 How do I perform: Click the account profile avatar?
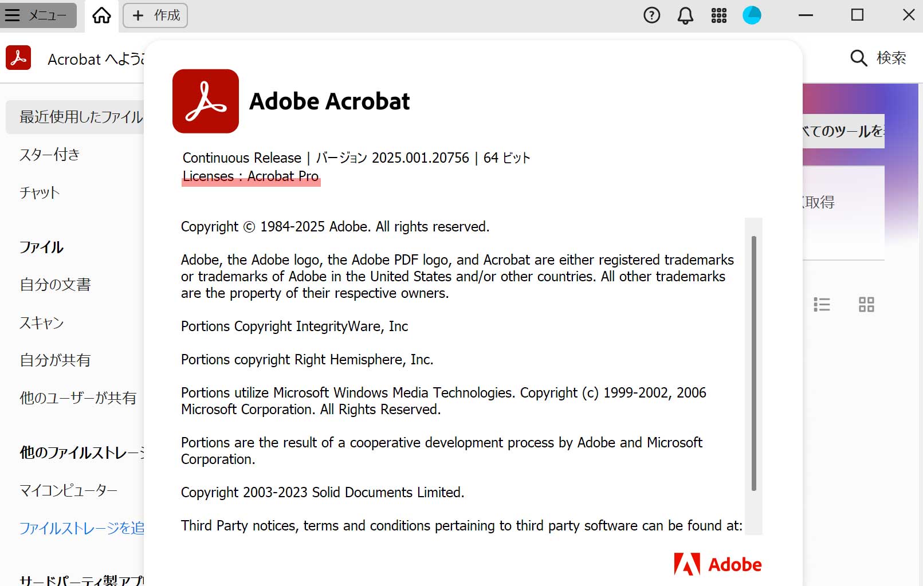752,15
